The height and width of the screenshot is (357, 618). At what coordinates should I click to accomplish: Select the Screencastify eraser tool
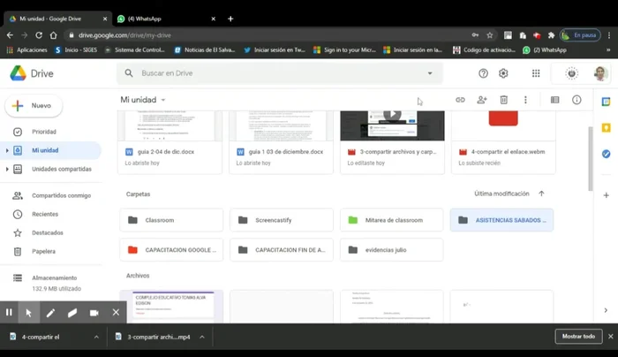72,312
